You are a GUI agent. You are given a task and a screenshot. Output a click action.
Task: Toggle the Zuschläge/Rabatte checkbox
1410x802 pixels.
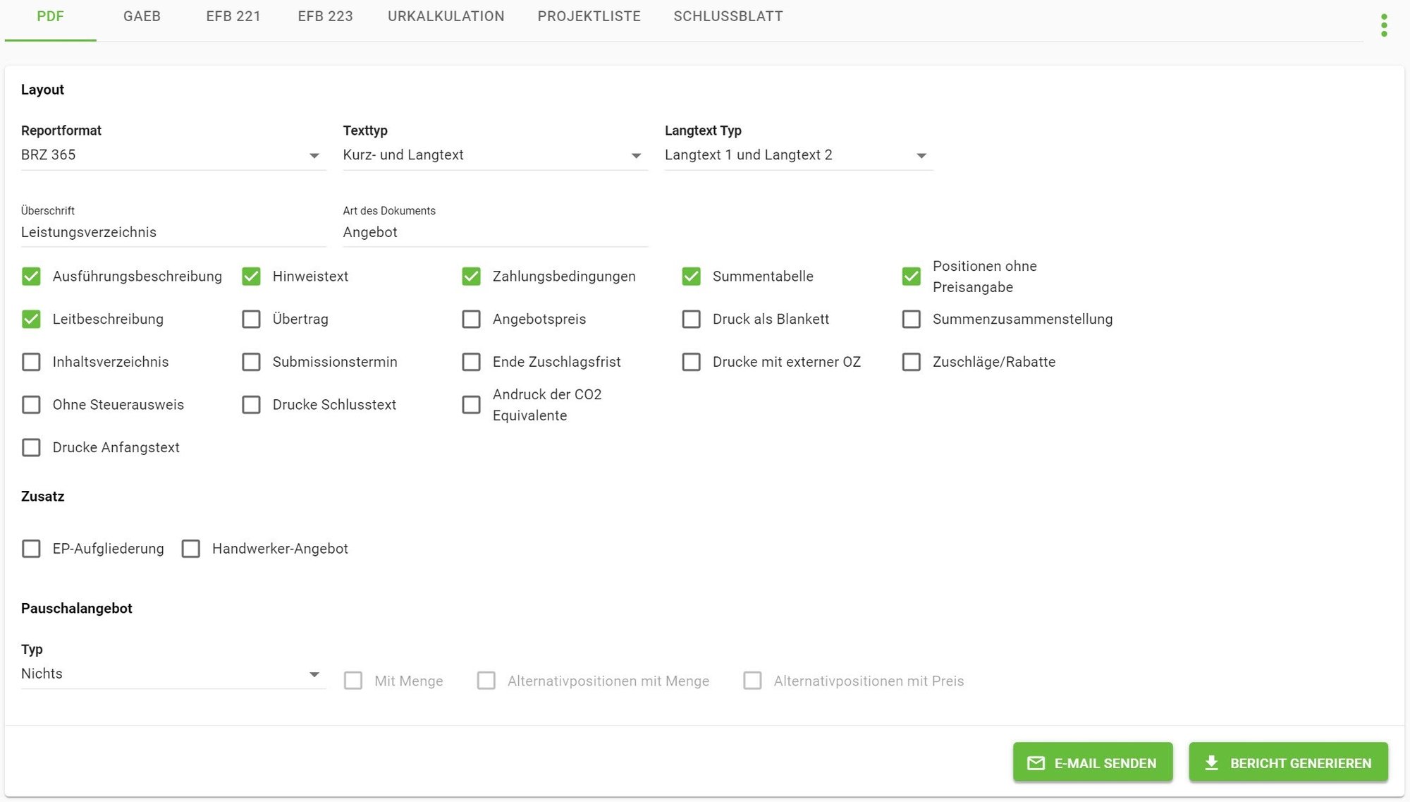pyautogui.click(x=911, y=362)
